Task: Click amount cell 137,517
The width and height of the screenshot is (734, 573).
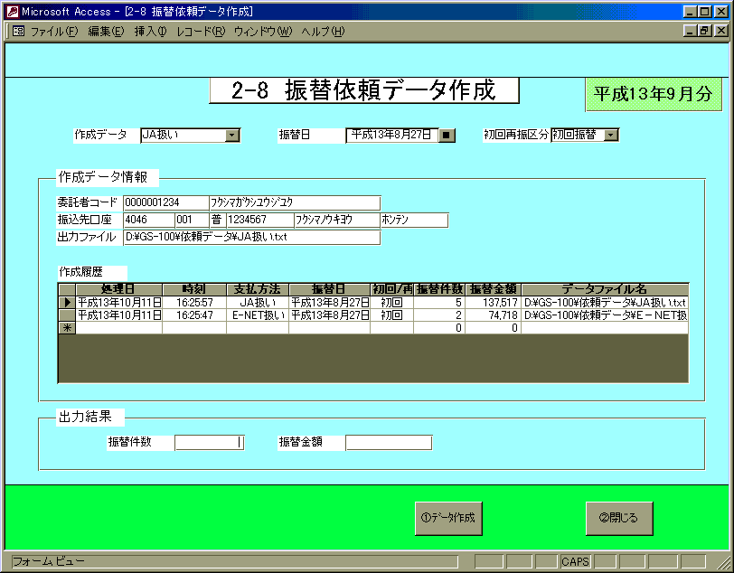Action: pyautogui.click(x=494, y=303)
